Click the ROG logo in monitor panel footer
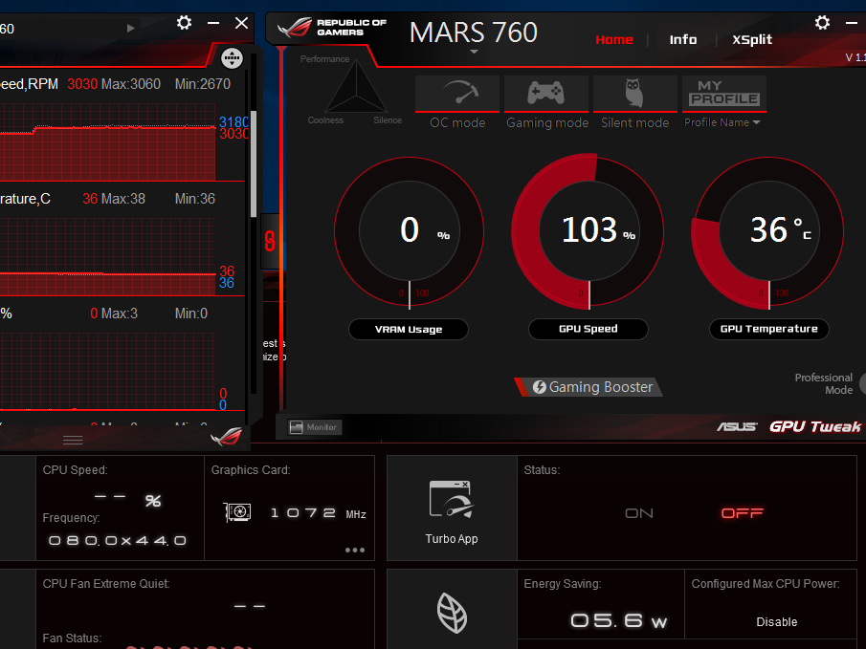 227,437
